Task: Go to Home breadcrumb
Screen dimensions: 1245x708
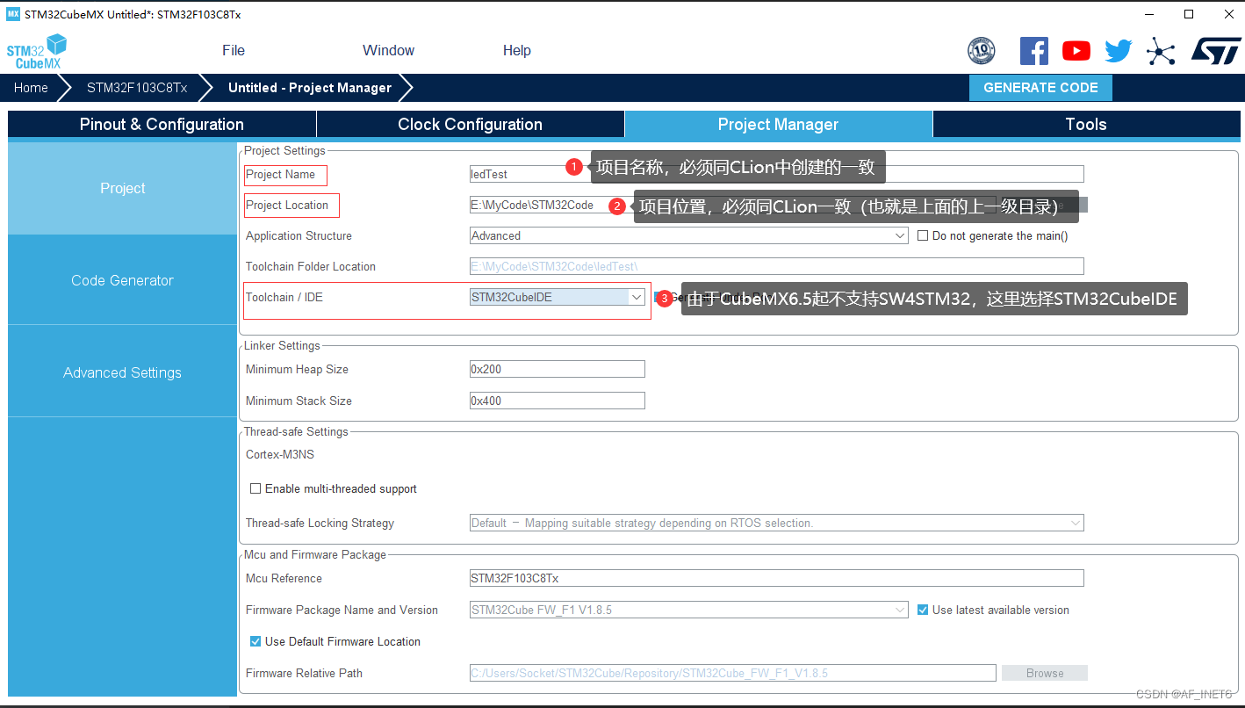Action: click(x=31, y=87)
